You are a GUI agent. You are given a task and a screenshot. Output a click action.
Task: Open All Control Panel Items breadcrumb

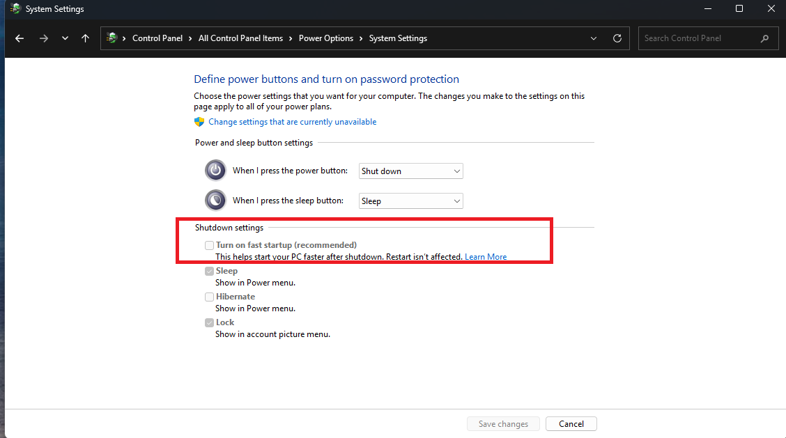point(240,38)
